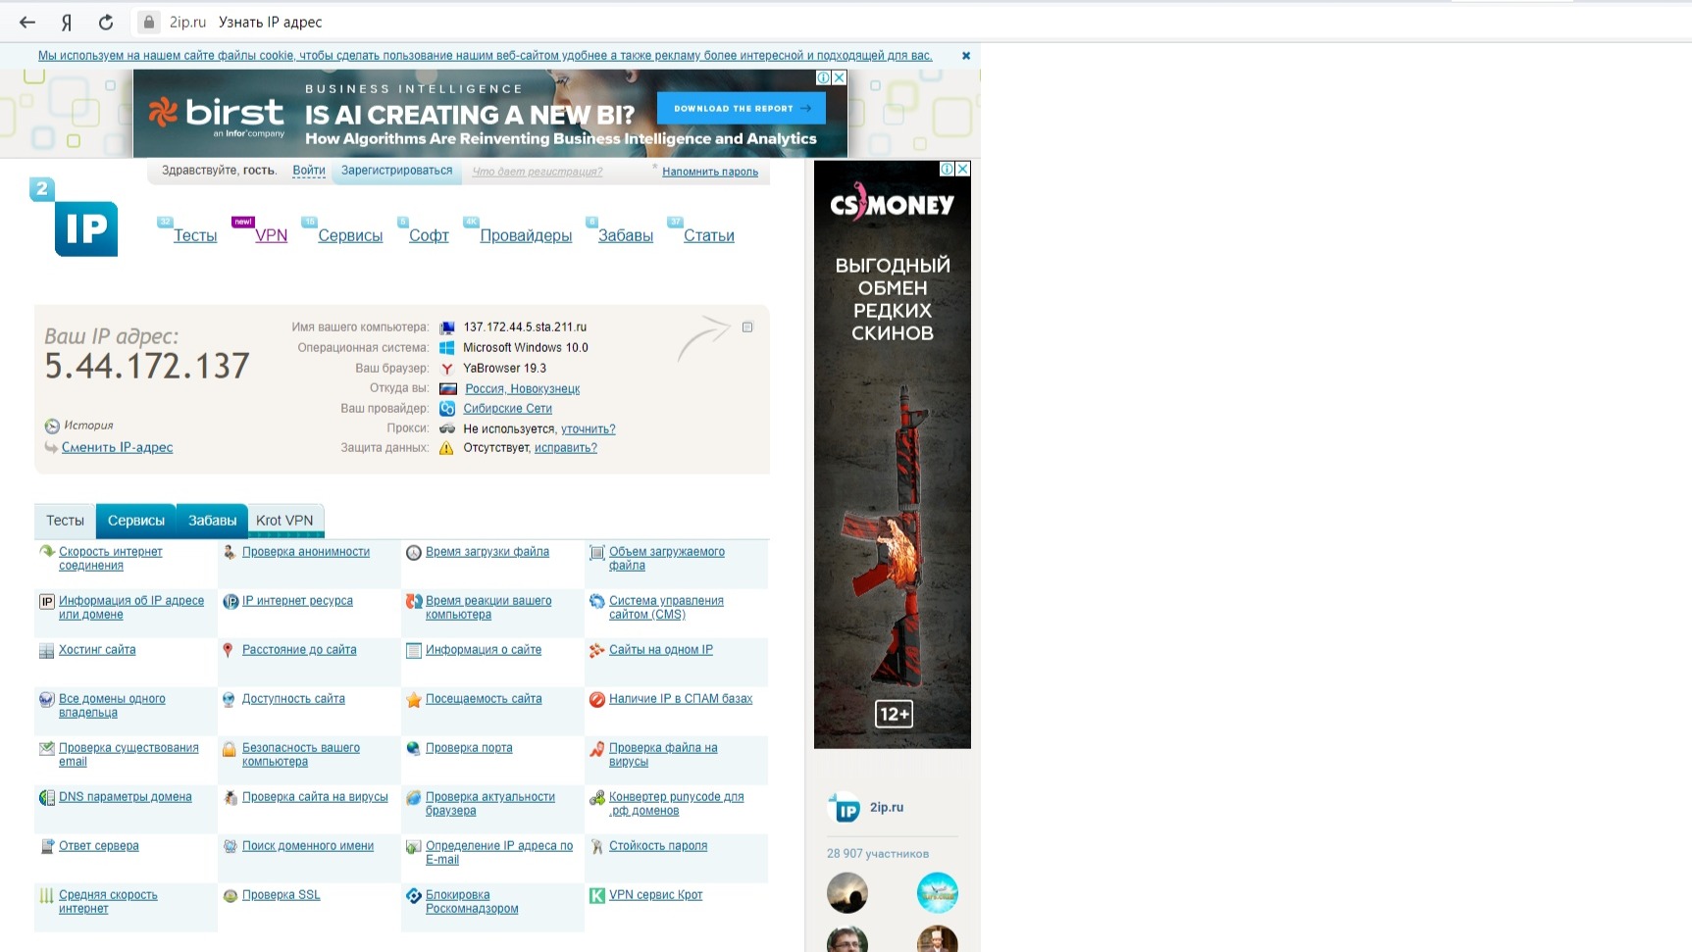The height and width of the screenshot is (952, 1692).
Task: Click the warning icon beside data protection
Action: click(446, 448)
